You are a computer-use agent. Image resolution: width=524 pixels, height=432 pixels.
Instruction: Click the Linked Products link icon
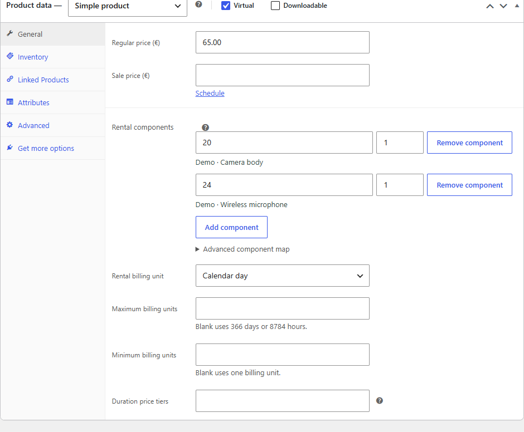(10, 79)
